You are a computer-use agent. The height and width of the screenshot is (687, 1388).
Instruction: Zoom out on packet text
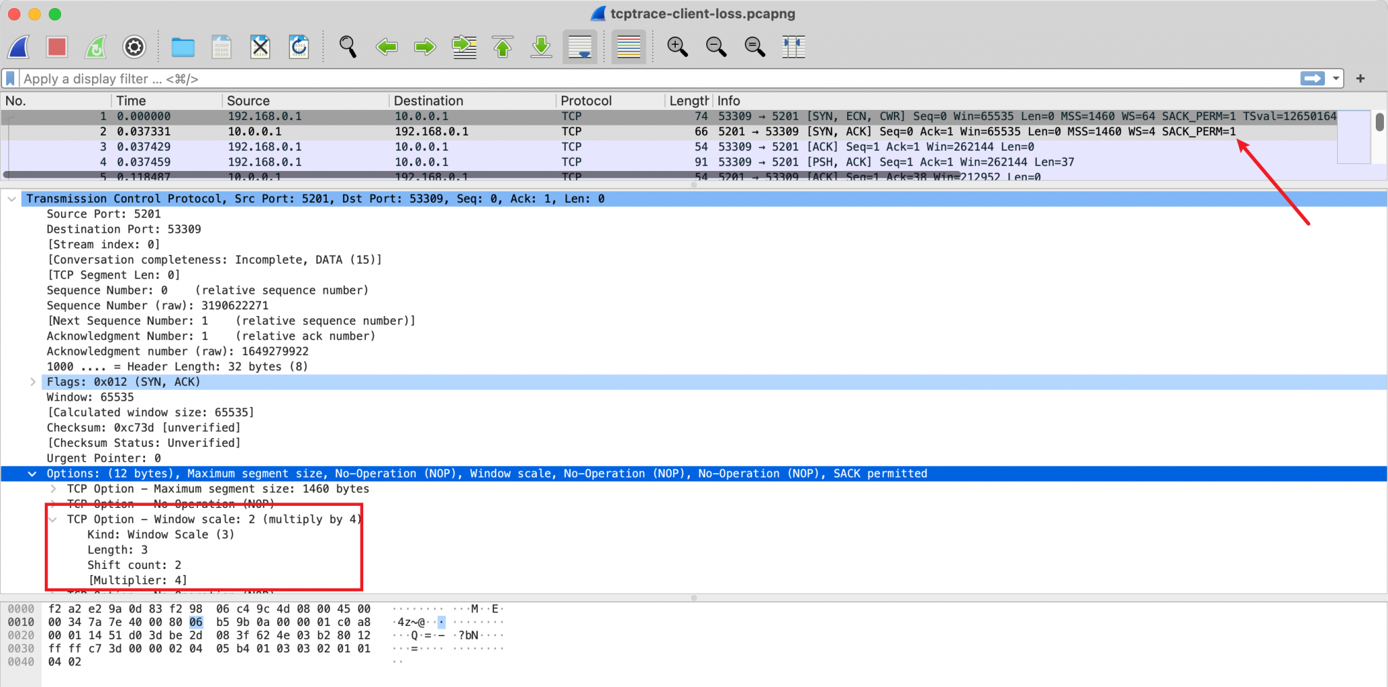coord(716,47)
